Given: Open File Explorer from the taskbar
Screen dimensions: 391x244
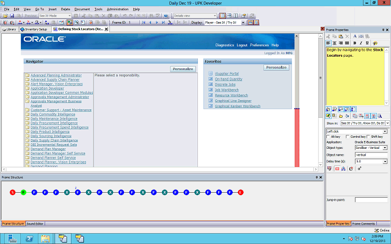Looking at the screenshot, I should (x=45, y=239).
